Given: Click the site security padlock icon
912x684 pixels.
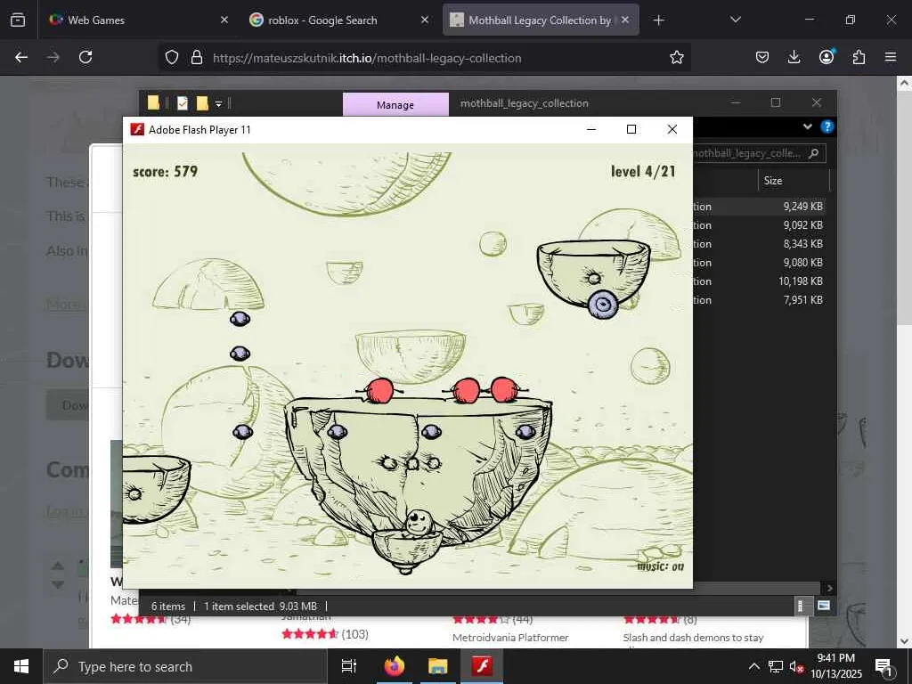Looking at the screenshot, I should (197, 58).
